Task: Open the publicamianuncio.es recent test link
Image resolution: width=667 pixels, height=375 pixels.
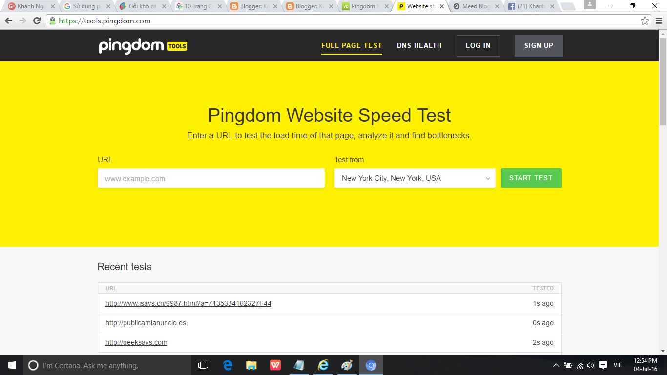Action: click(146, 323)
